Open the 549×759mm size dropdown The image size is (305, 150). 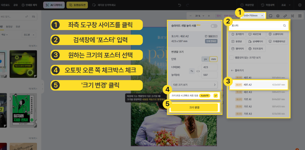click(x=253, y=16)
